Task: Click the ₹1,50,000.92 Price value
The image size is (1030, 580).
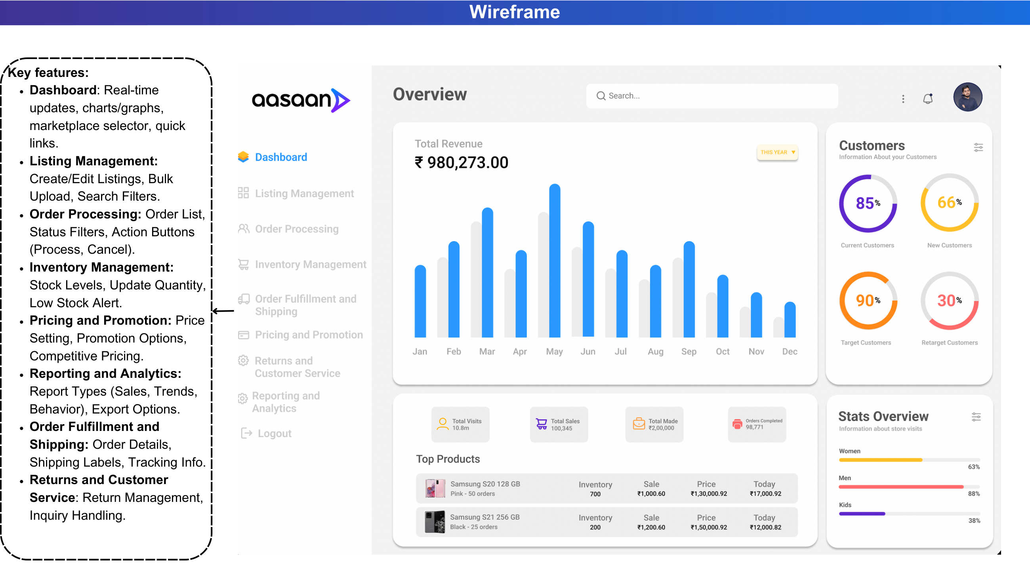Action: 709,527
